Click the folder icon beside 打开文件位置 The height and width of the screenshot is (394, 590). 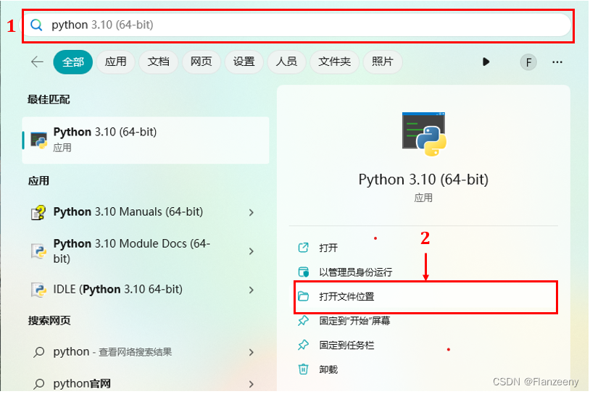coord(303,296)
